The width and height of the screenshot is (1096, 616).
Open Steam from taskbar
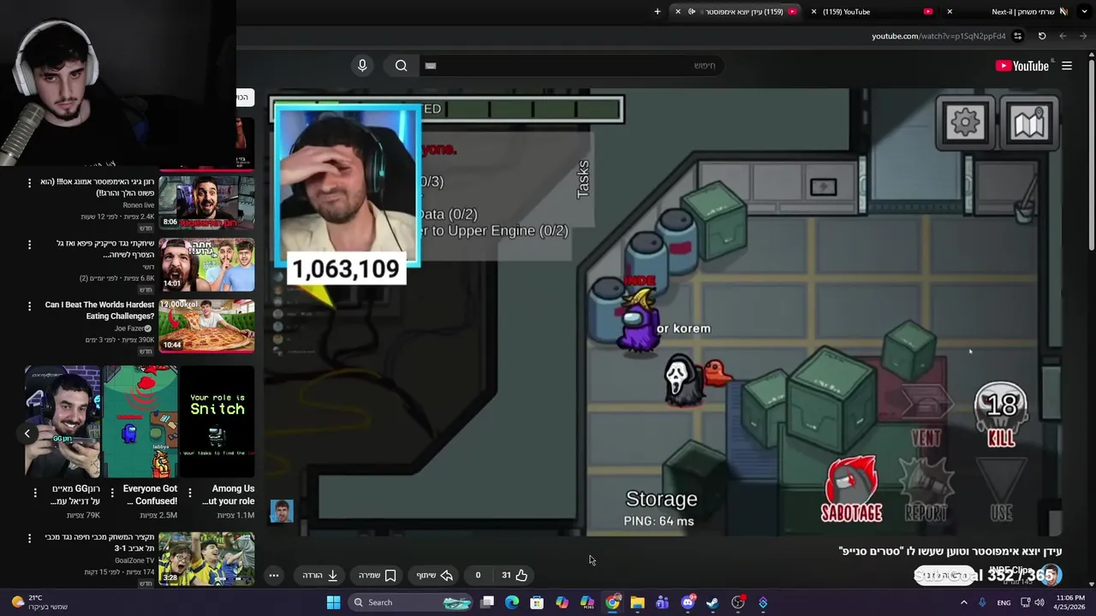[712, 602]
